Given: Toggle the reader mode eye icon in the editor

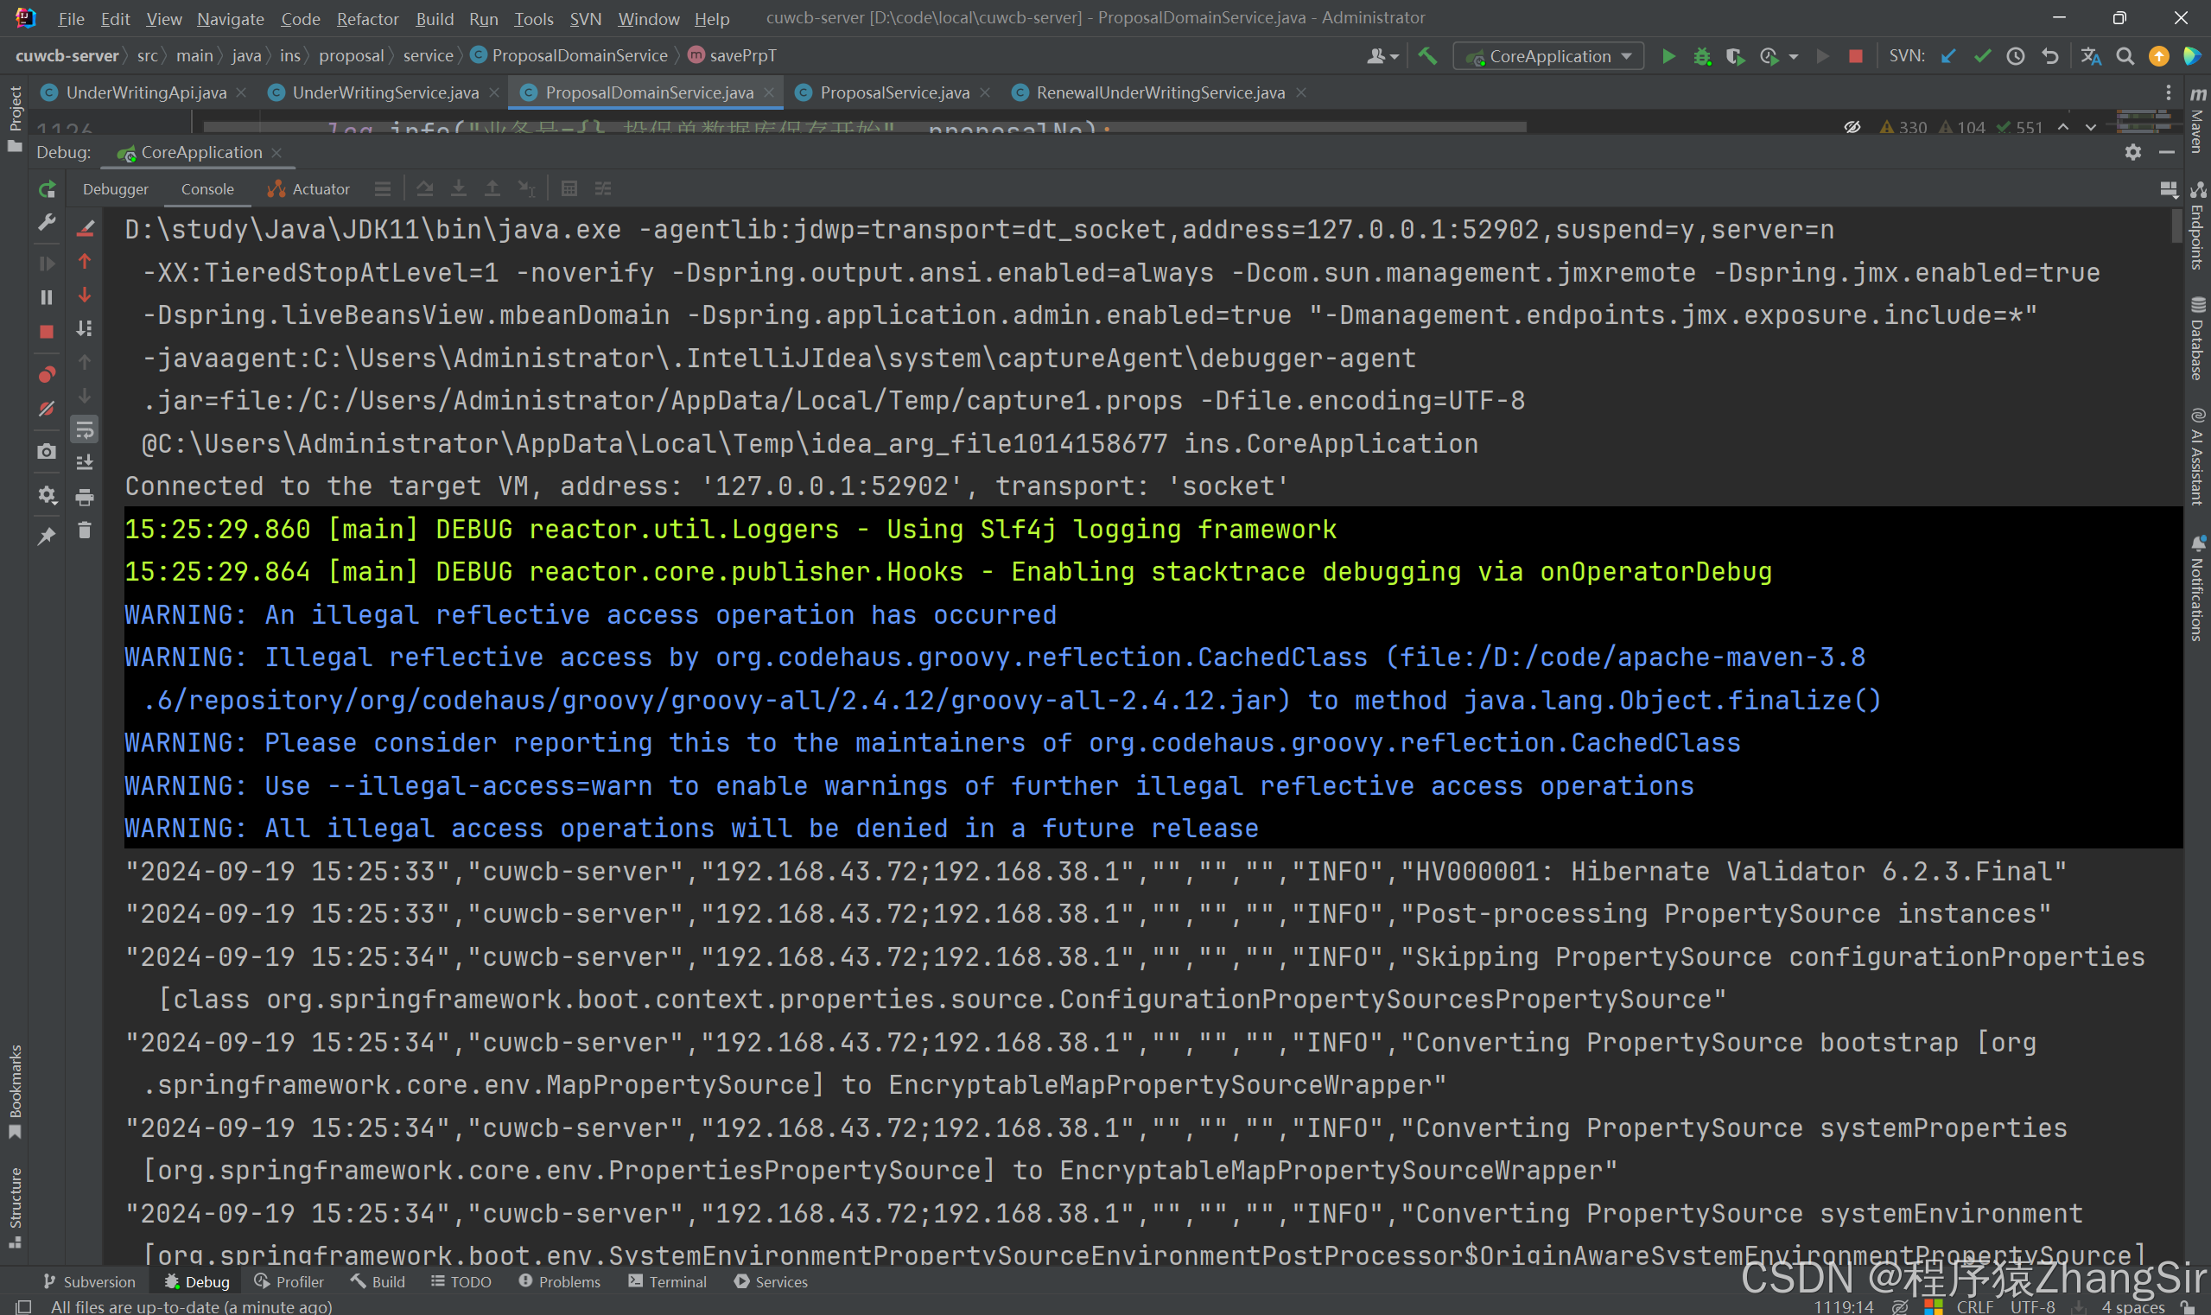Looking at the screenshot, I should point(1852,127).
